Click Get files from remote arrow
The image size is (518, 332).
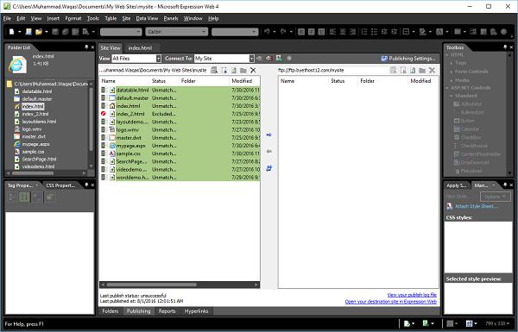[268, 151]
